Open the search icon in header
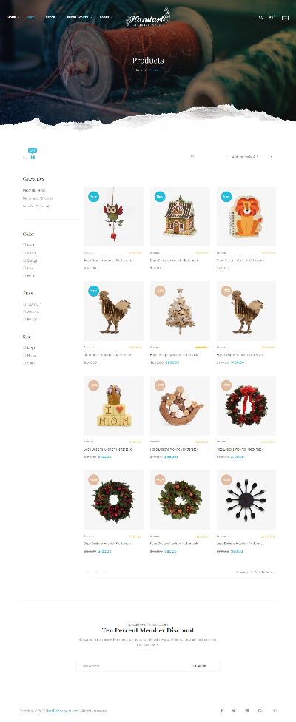This screenshot has height=722, width=296. coord(260,18)
